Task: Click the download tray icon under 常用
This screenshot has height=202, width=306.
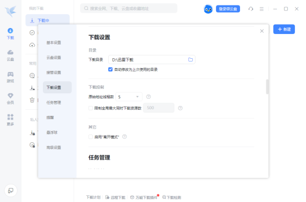Action: point(32,88)
